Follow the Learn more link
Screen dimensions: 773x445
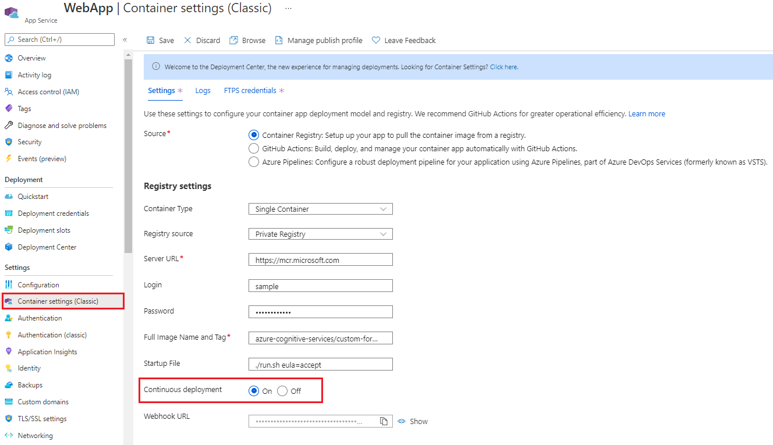(x=646, y=114)
